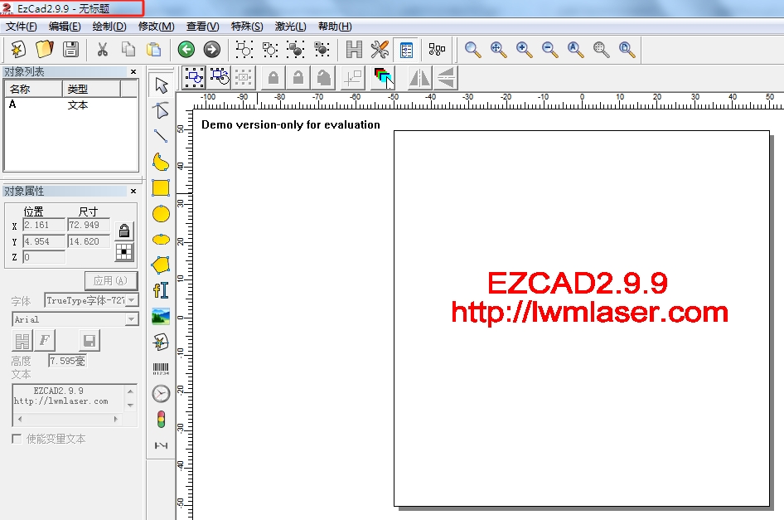Image resolution: width=784 pixels, height=520 pixels.
Task: Open the 修改(M) menu
Action: pyautogui.click(x=157, y=27)
